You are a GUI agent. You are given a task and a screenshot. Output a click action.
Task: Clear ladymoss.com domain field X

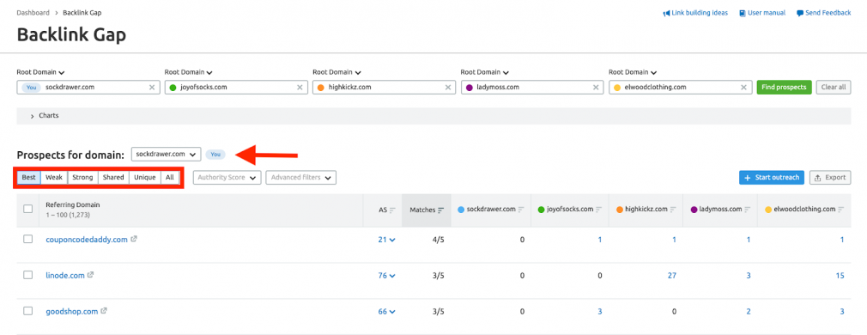tap(596, 88)
